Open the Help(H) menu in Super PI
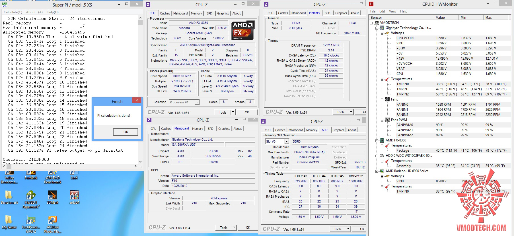Screen dimensions: 514x236 coord(53,12)
